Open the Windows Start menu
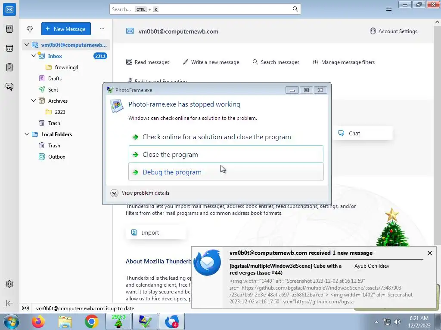 (x=11, y=321)
